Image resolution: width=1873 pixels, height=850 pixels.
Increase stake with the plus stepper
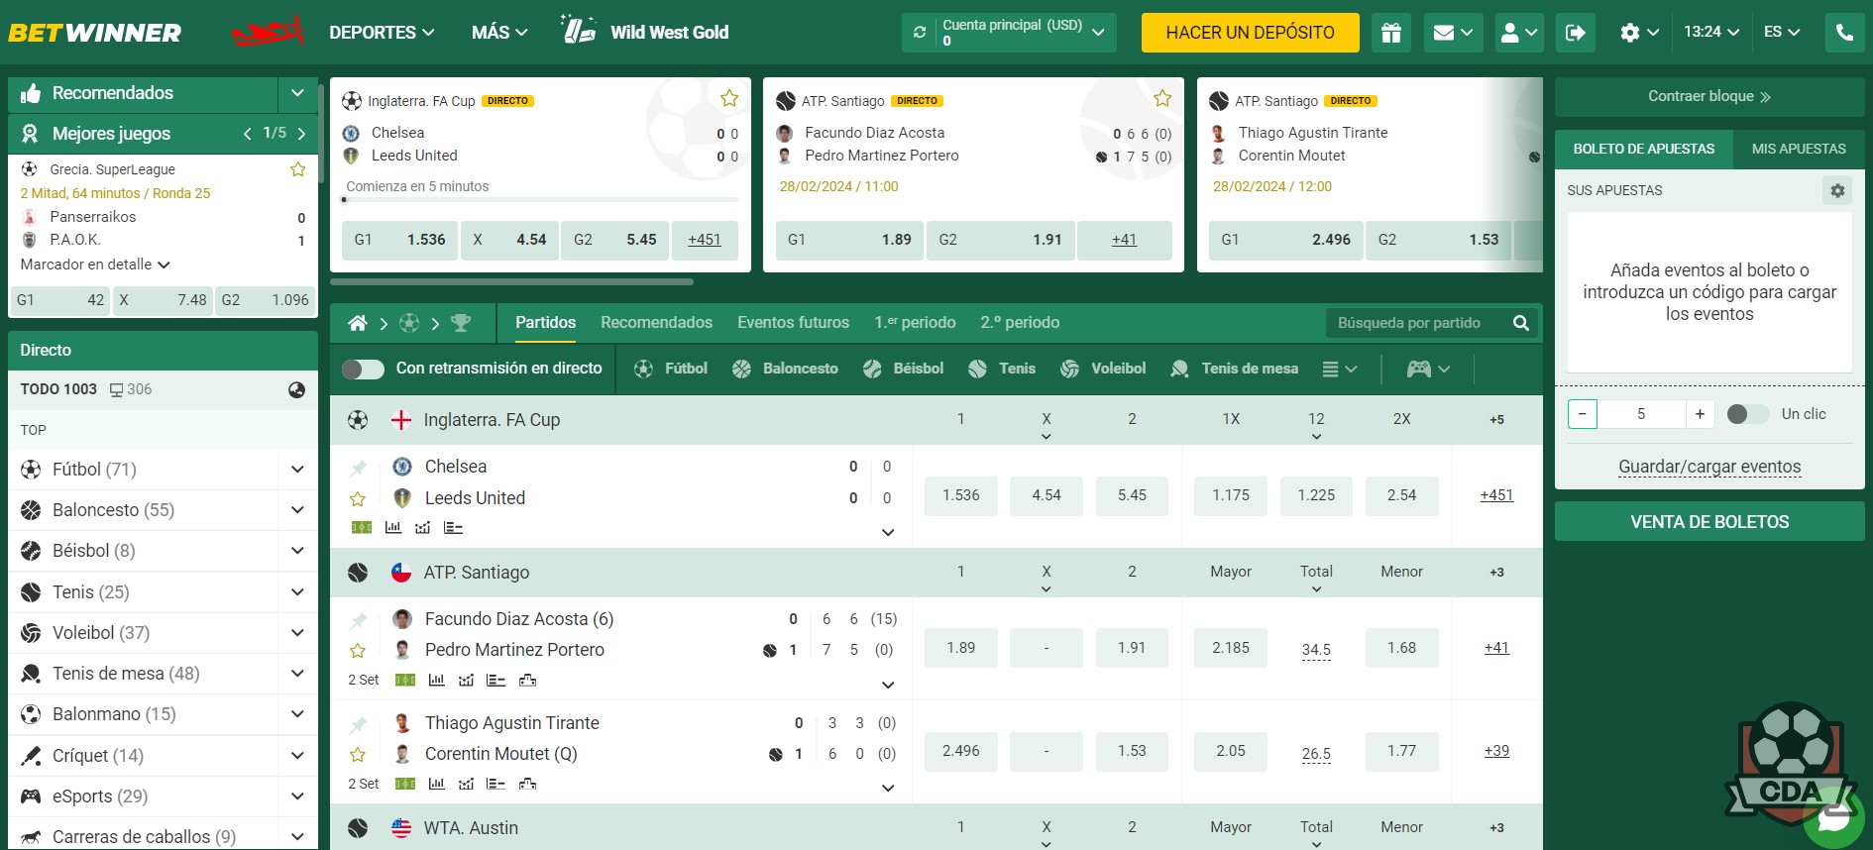(1700, 414)
